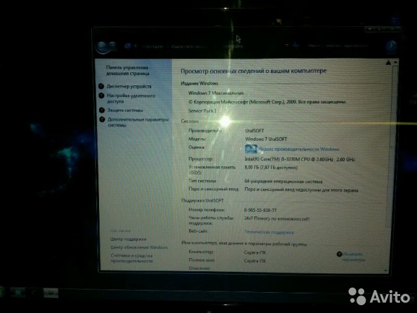Click the performance rating score icon
The width and height of the screenshot is (417, 313).
pyautogui.click(x=251, y=149)
